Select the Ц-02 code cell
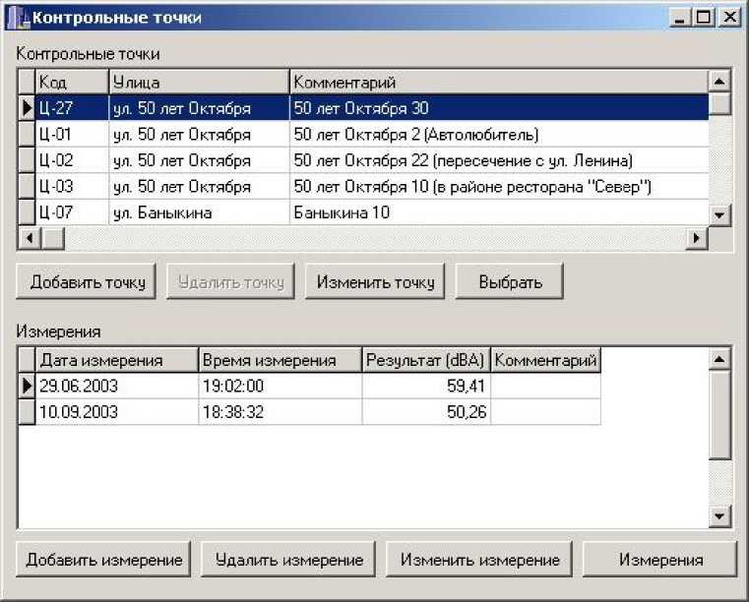 [72, 160]
